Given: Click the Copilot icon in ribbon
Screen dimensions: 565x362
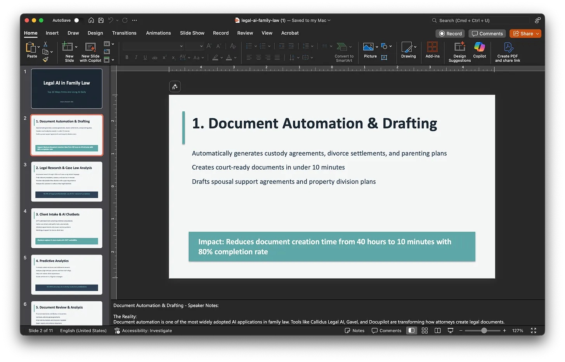Looking at the screenshot, I should coord(479,48).
